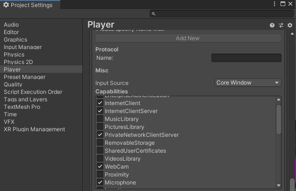
Task: Enable the VideosLibrary capability
Action: click(100, 159)
